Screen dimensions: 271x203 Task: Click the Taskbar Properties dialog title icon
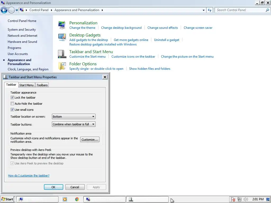(5, 77)
